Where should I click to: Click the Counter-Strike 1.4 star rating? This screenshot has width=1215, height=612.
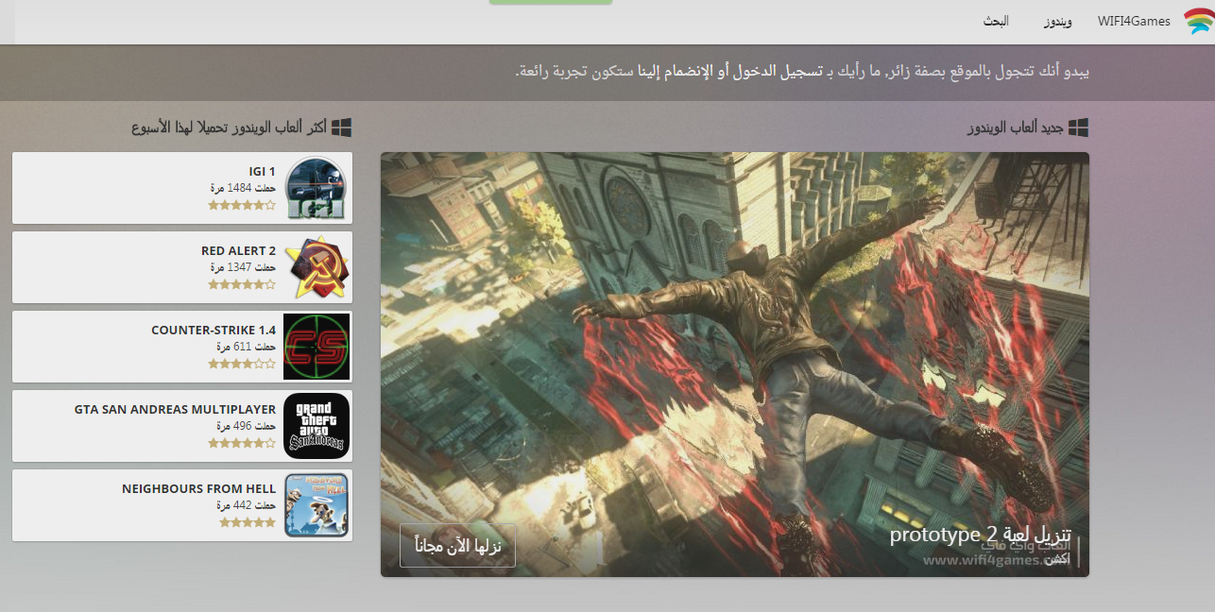click(x=242, y=363)
